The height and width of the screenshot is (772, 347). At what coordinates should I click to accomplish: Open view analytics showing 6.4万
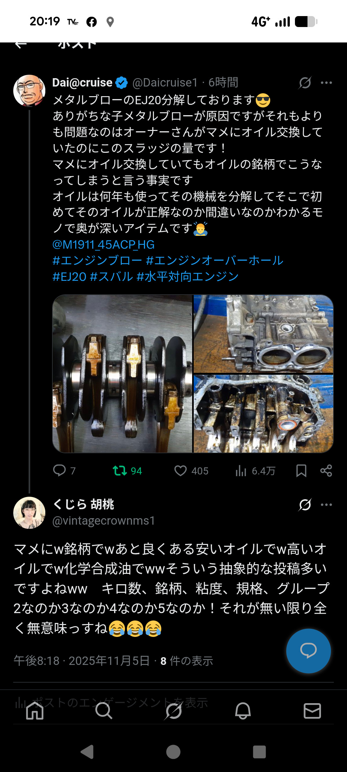point(241,471)
